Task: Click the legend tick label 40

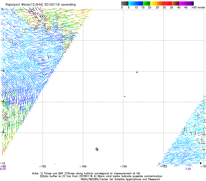Action: [x=179, y=8]
